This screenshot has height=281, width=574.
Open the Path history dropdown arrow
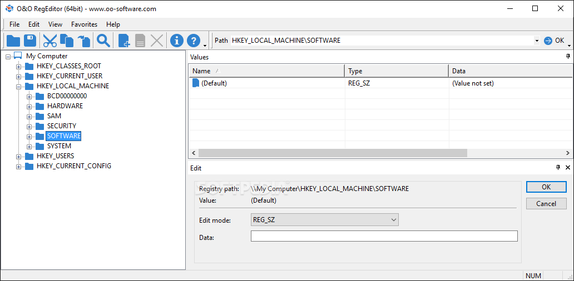tap(537, 41)
